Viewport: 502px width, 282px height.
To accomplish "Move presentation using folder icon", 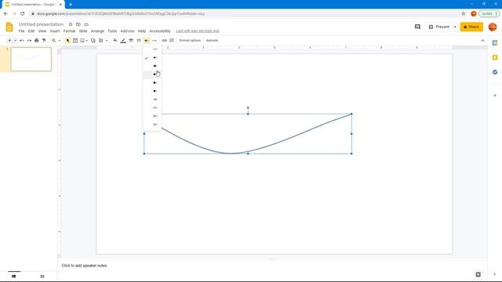I will click(78, 24).
